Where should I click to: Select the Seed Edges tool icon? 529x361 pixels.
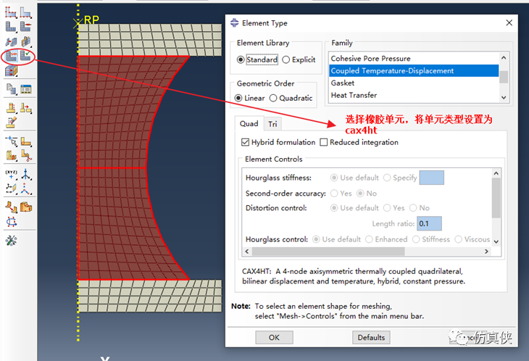pos(25,13)
